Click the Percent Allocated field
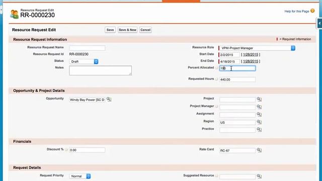This screenshot has width=322, height=181. pyautogui.click(x=237, y=68)
